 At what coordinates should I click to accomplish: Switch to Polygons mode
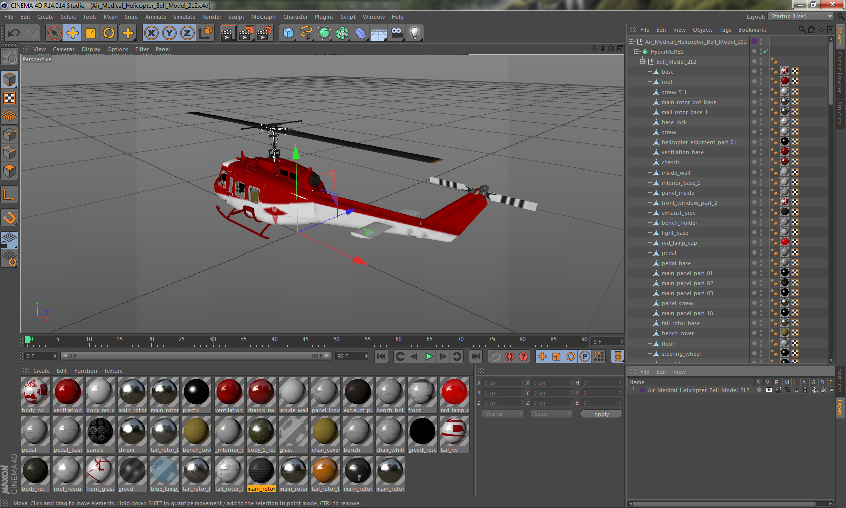point(9,171)
